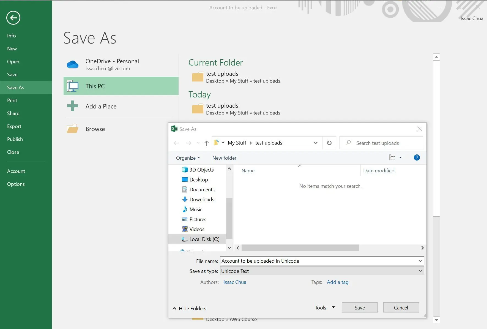
Task: Select Open in backstage menu
Action: tap(13, 61)
